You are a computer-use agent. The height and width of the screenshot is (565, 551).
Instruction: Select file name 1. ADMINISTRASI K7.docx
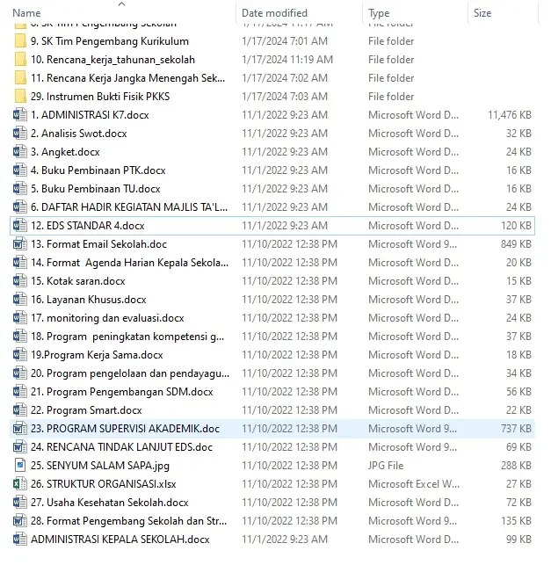pos(90,115)
